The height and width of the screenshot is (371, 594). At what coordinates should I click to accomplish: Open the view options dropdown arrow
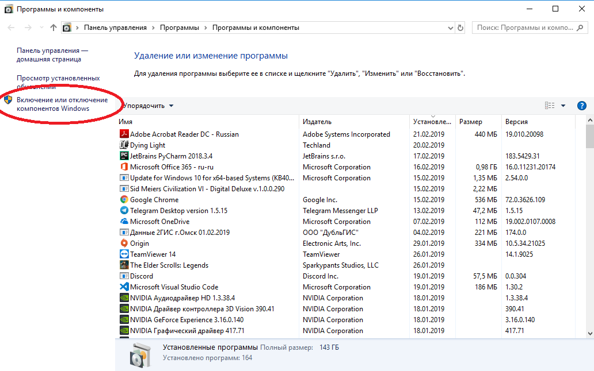pos(563,106)
